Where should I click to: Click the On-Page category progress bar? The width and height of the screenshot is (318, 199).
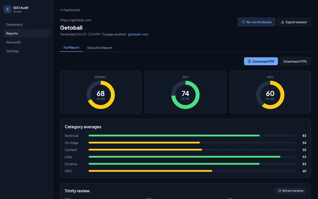[192, 143]
